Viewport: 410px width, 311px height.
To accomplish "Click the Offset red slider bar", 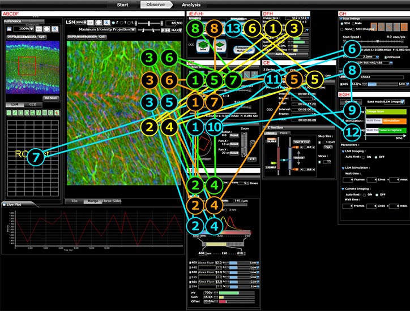I will coord(223,301).
